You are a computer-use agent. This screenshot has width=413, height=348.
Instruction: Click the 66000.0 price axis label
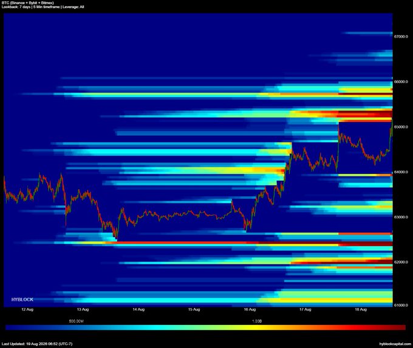[x=401, y=82]
